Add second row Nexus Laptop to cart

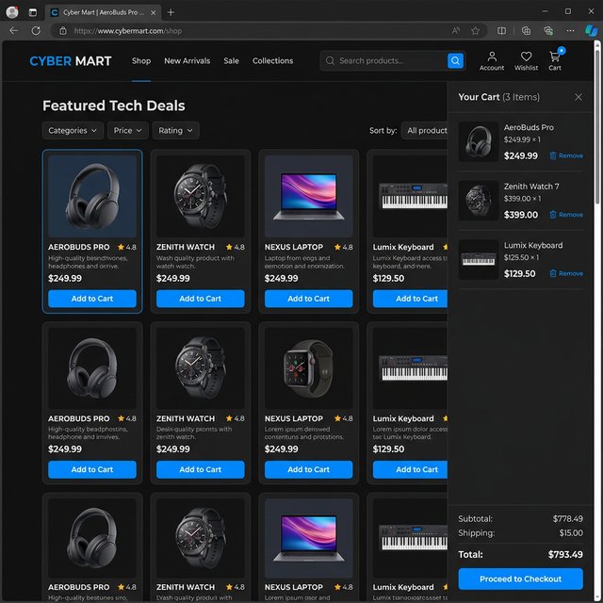308,469
